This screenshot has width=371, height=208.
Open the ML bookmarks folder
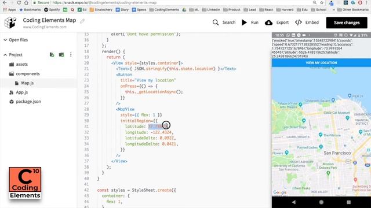click(194, 10)
